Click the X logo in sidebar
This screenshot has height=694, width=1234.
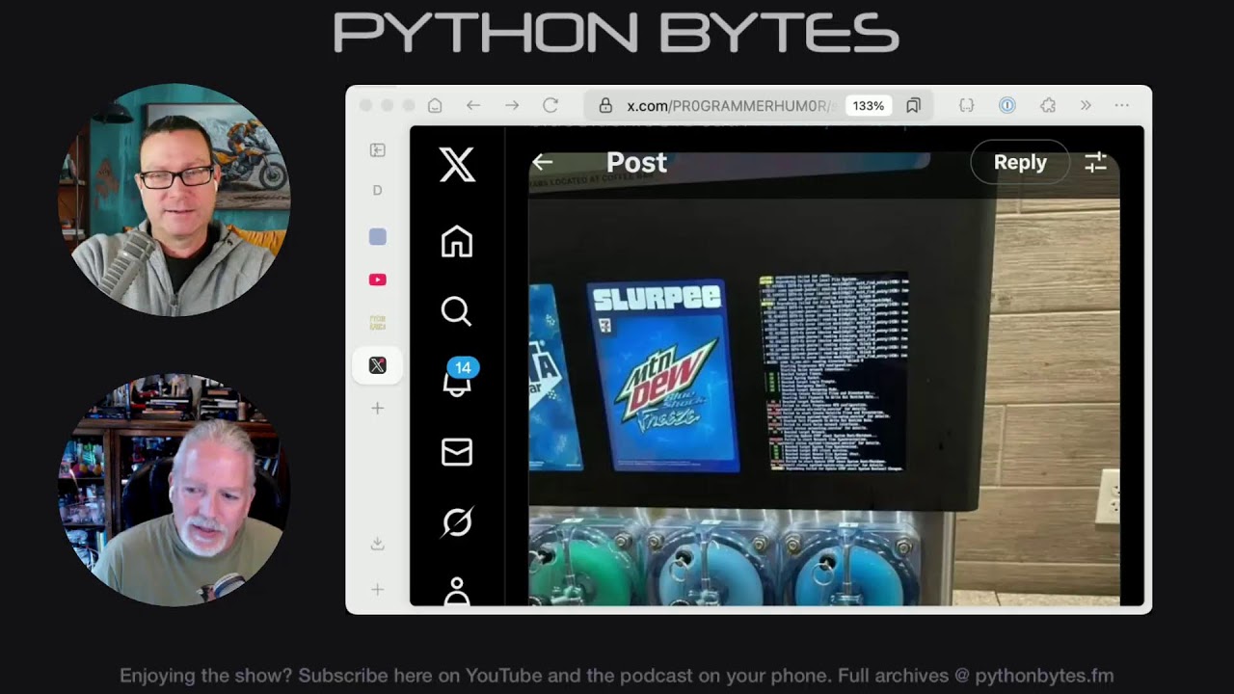(x=457, y=164)
